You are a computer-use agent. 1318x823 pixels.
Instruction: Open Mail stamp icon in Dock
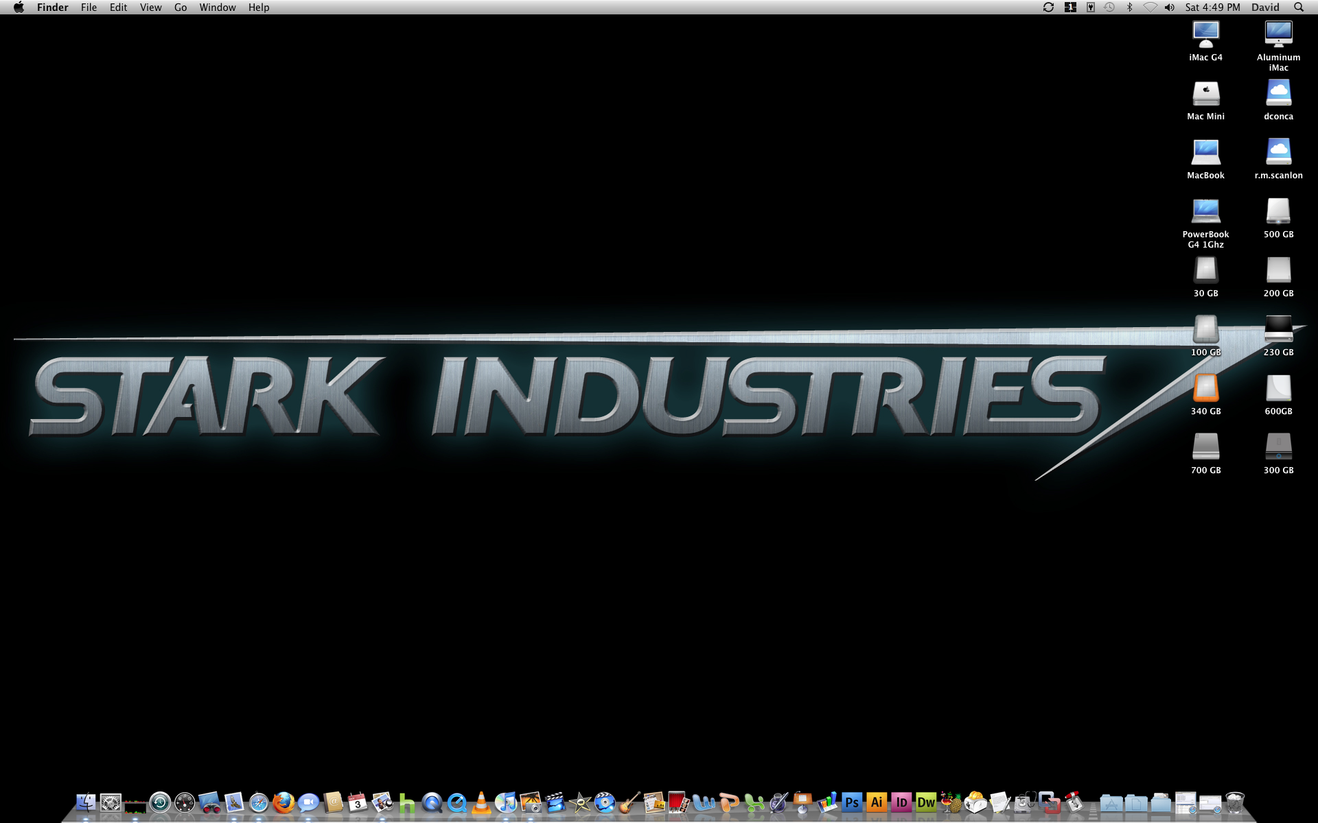click(x=234, y=802)
